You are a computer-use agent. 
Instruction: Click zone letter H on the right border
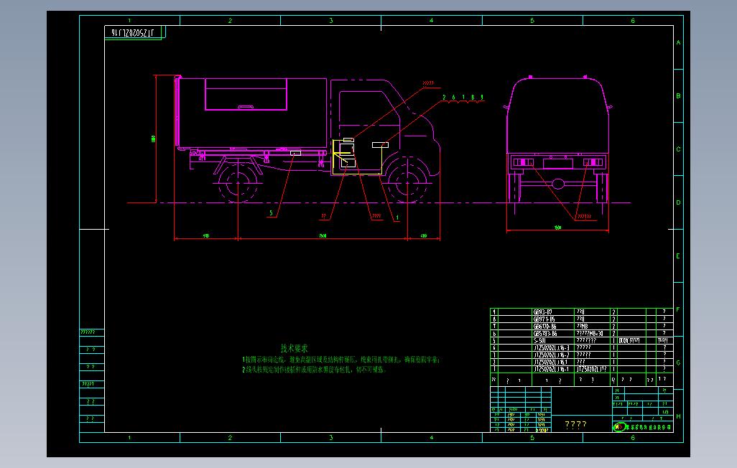click(678, 416)
